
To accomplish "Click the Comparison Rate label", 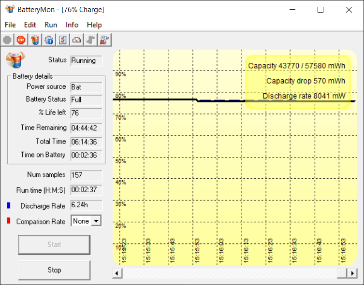I will pyautogui.click(x=41, y=222).
